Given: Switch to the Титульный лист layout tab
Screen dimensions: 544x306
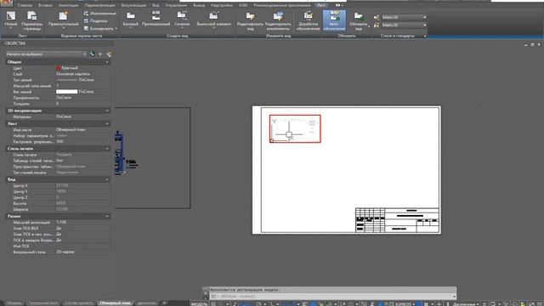Looking at the screenshot, I should (43, 303).
